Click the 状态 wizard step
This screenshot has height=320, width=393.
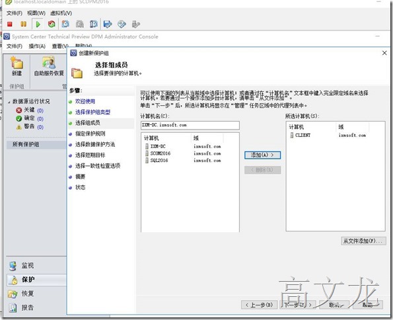[x=80, y=188]
